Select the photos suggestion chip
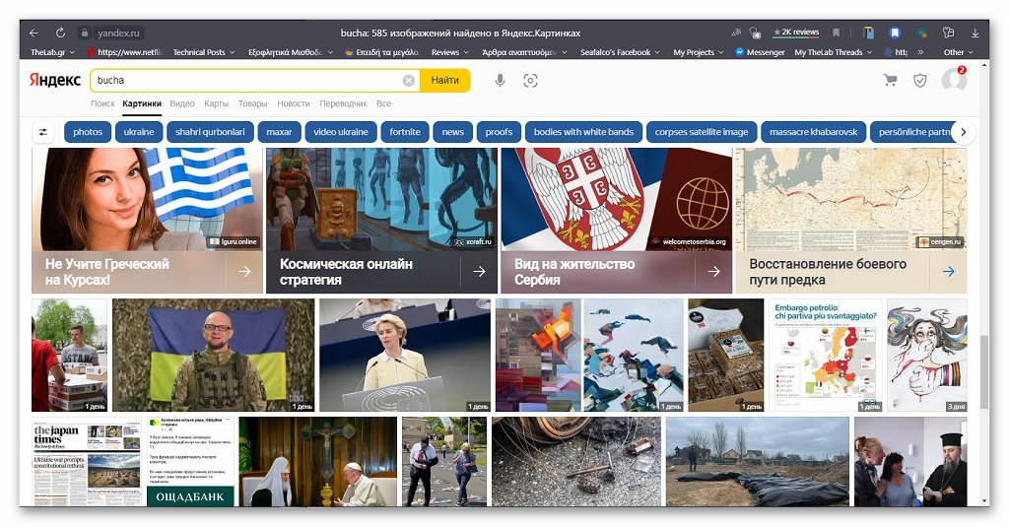This screenshot has height=527, width=1009. (88, 132)
